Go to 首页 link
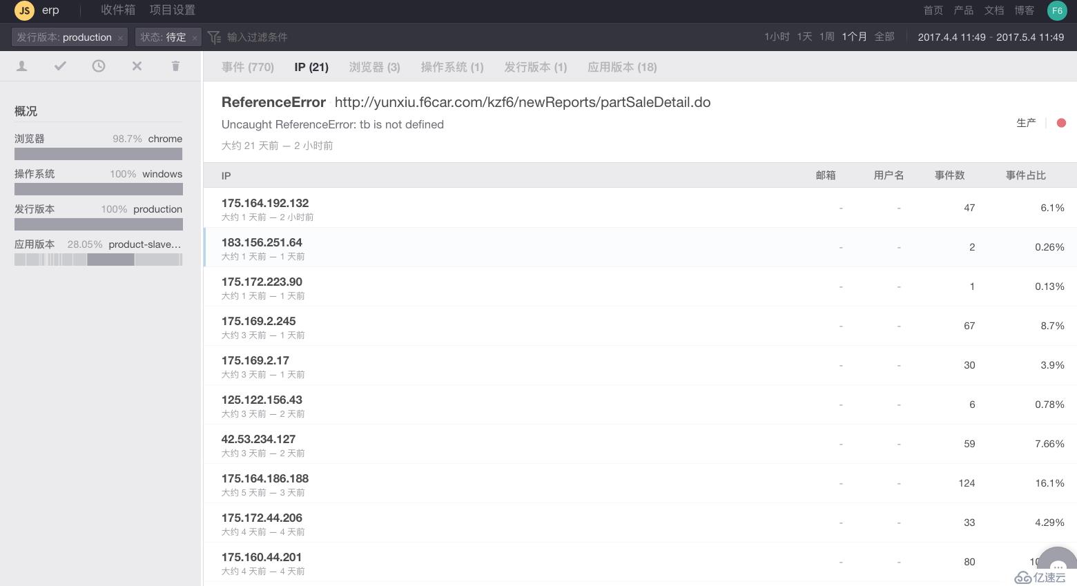1077x586 pixels. point(933,10)
